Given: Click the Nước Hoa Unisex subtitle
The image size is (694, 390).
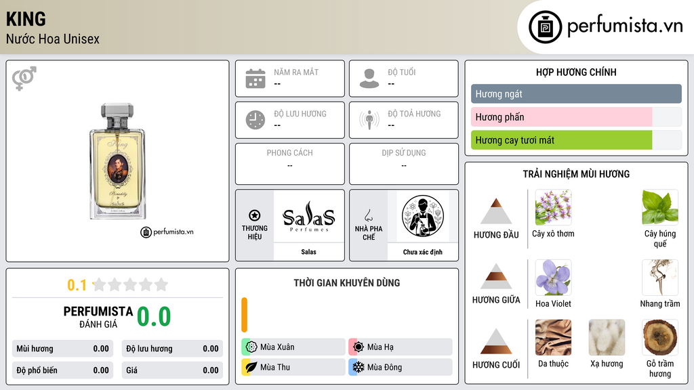Looking at the screenshot, I should point(53,39).
